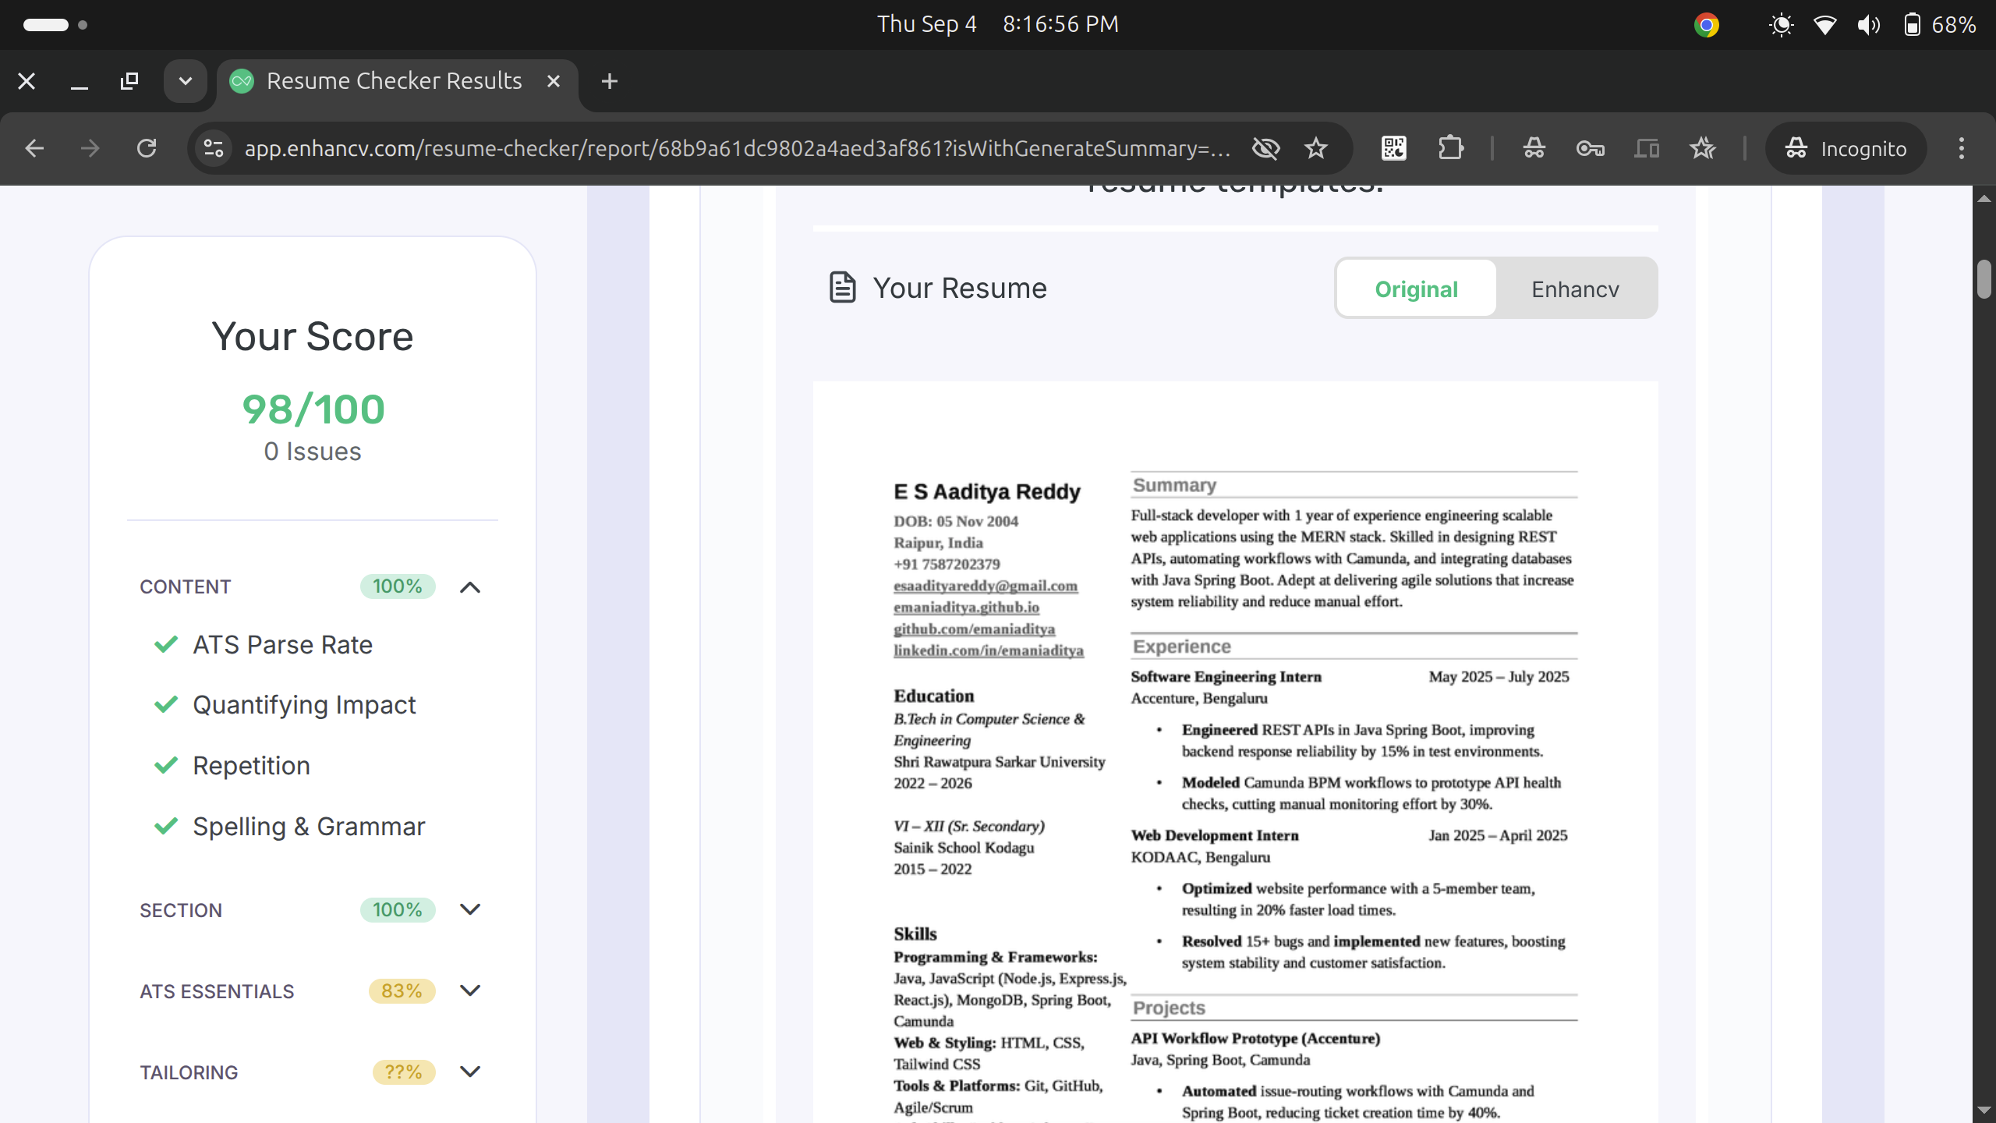Expand the TAILORING section

pos(470,1072)
